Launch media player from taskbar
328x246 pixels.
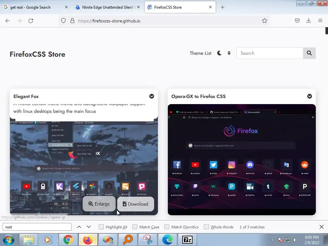[x=47, y=240]
